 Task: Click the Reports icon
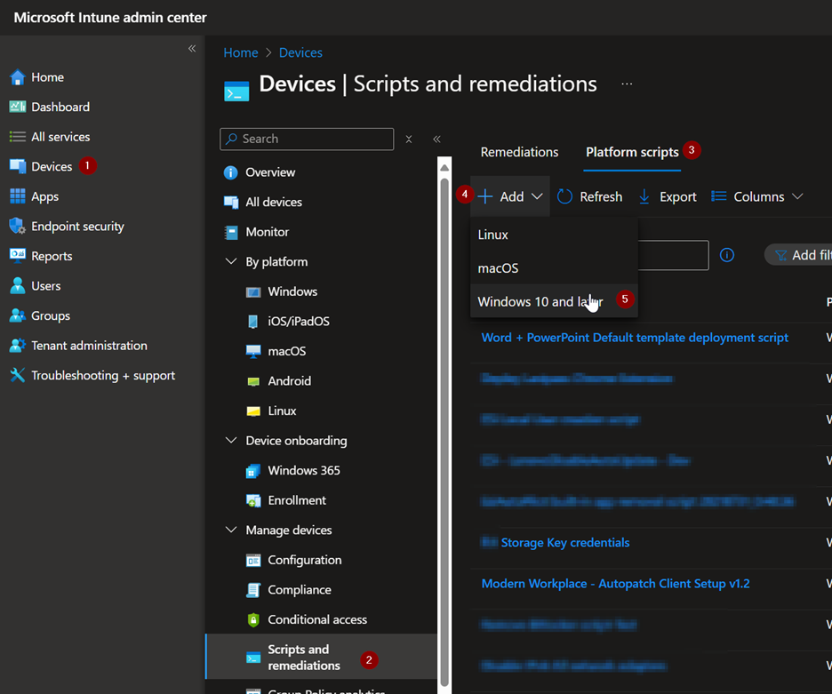17,255
